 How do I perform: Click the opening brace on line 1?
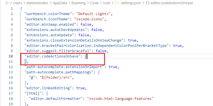[21, 9]
